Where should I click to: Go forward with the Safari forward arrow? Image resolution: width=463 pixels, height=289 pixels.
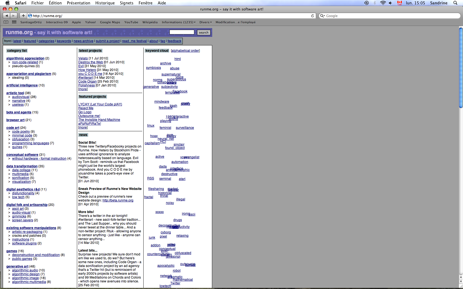[x=14, y=16]
